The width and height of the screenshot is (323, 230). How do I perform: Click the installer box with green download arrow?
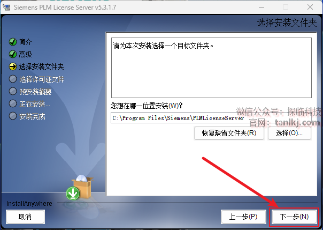click(x=80, y=188)
